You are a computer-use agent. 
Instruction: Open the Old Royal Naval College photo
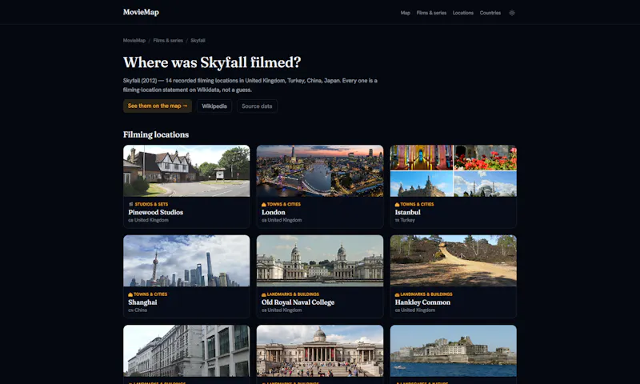(320, 260)
